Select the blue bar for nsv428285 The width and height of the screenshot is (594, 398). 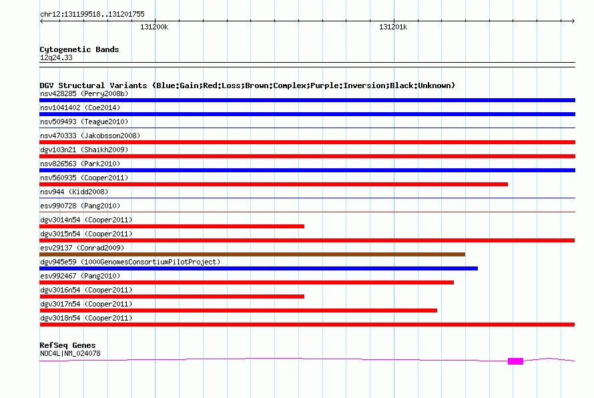coord(307,100)
